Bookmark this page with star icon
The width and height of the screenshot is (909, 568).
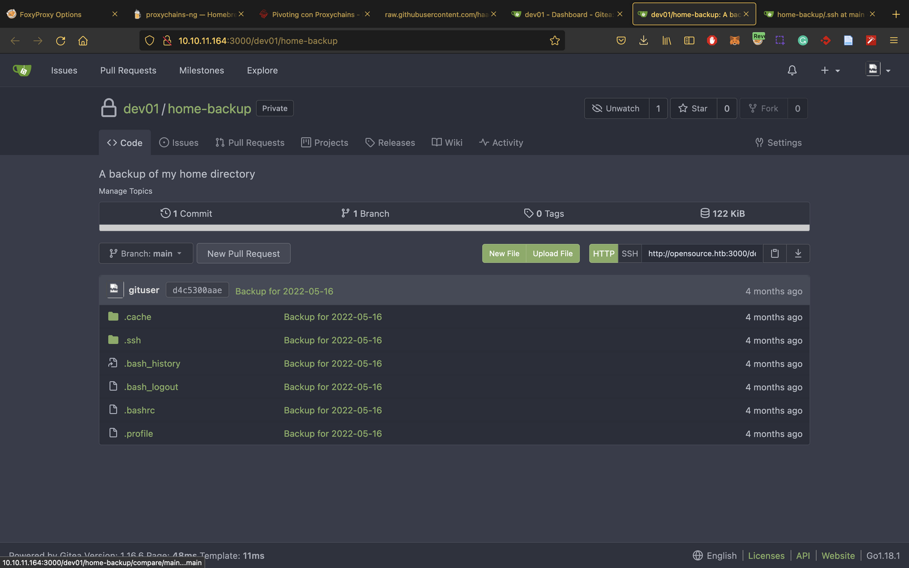pyautogui.click(x=555, y=41)
